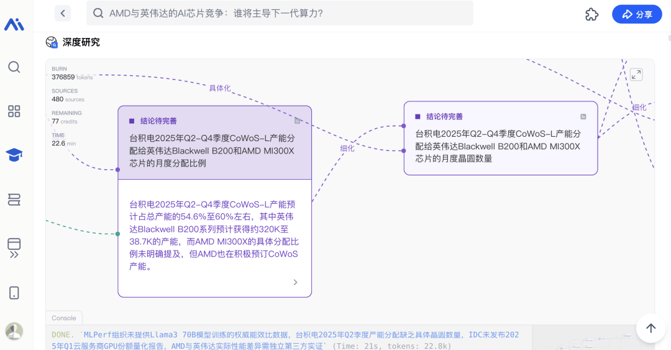The width and height of the screenshot is (671, 350).
Task: Click the 具体化 edge label
Action: pos(219,88)
